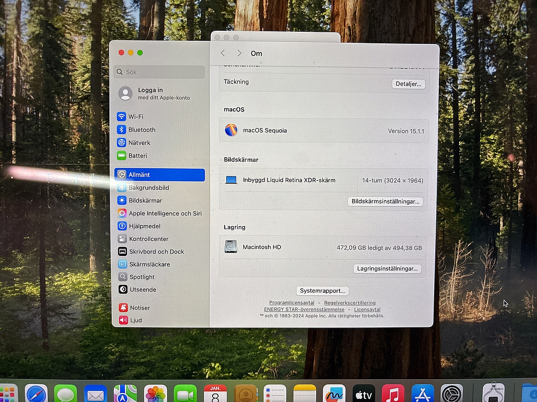537x402 pixels.
Task: Open the Programlicensavtal link
Action: coord(291,303)
